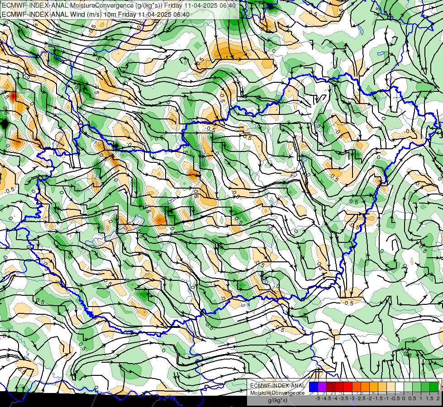Click the blue legend swatch below -5

tap(314, 387)
